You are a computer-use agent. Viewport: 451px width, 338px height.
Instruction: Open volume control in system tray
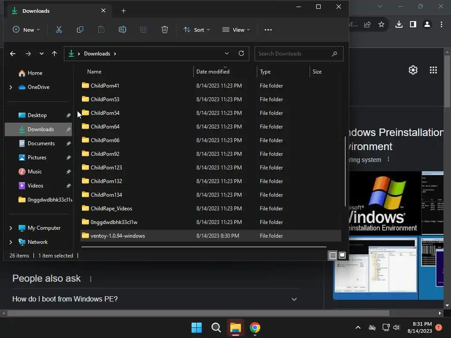click(396, 327)
